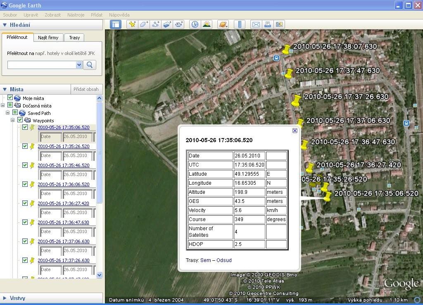423x305 pixels.
Task: Click the search magnifier button
Action: click(x=90, y=65)
